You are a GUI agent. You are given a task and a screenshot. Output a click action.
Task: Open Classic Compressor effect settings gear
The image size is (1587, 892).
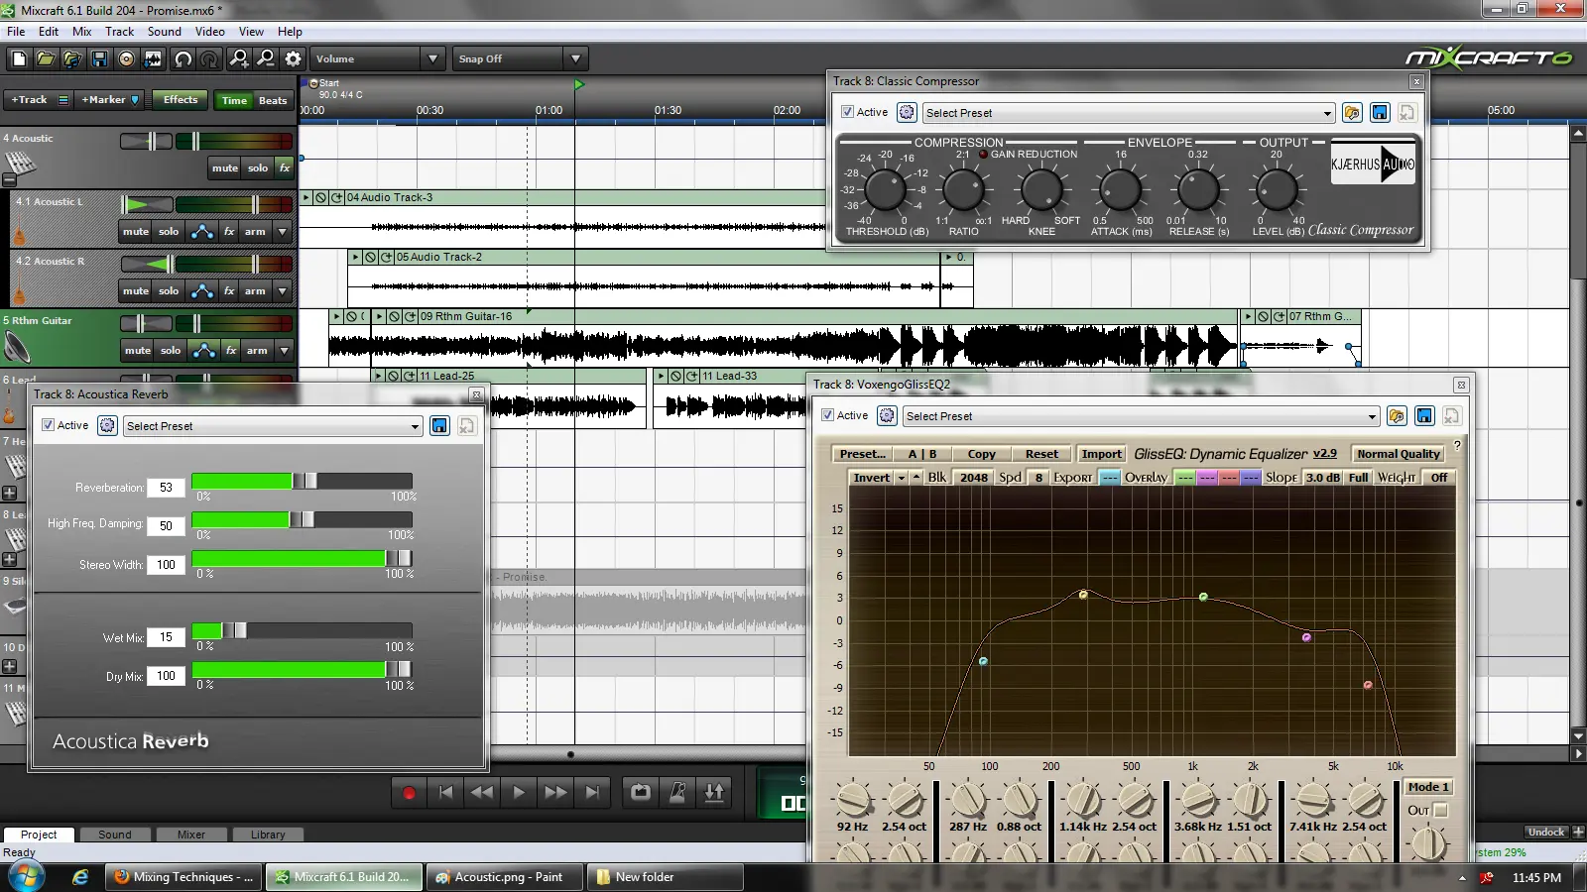point(907,113)
